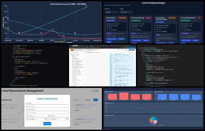This screenshot has height=131, width=205.
Task: Open the calendar picker icon in Event End At
Action: point(67,119)
